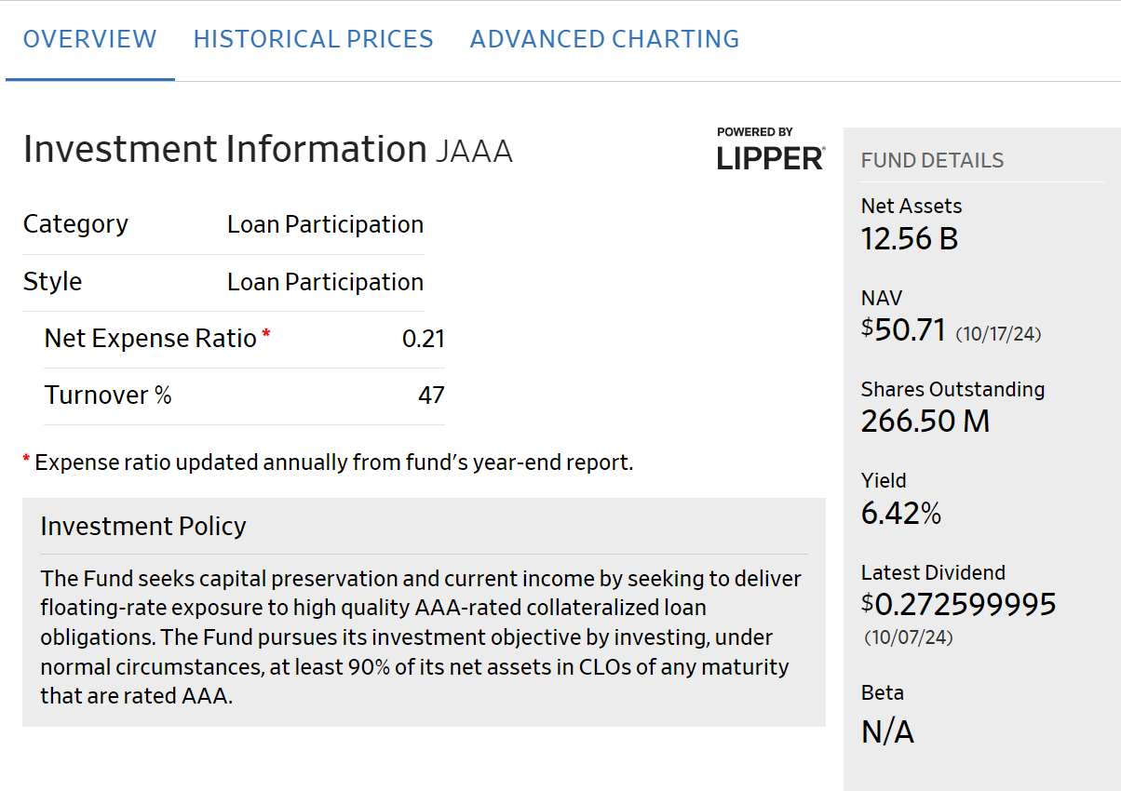The width and height of the screenshot is (1121, 791).
Task: Click the Investment Policy section header
Action: [143, 526]
